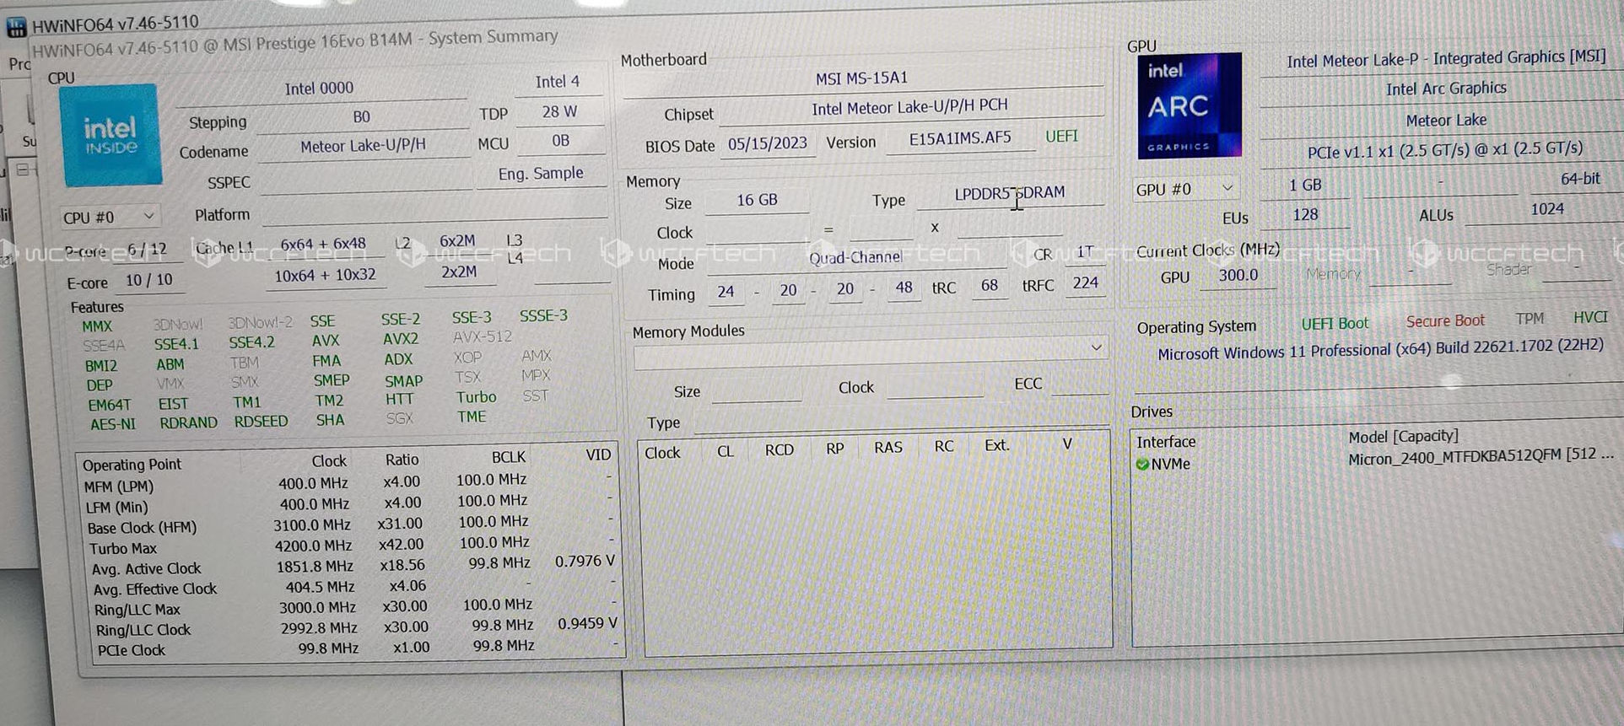Click the BIOS Date field showing 05/15/2023

pyautogui.click(x=767, y=143)
